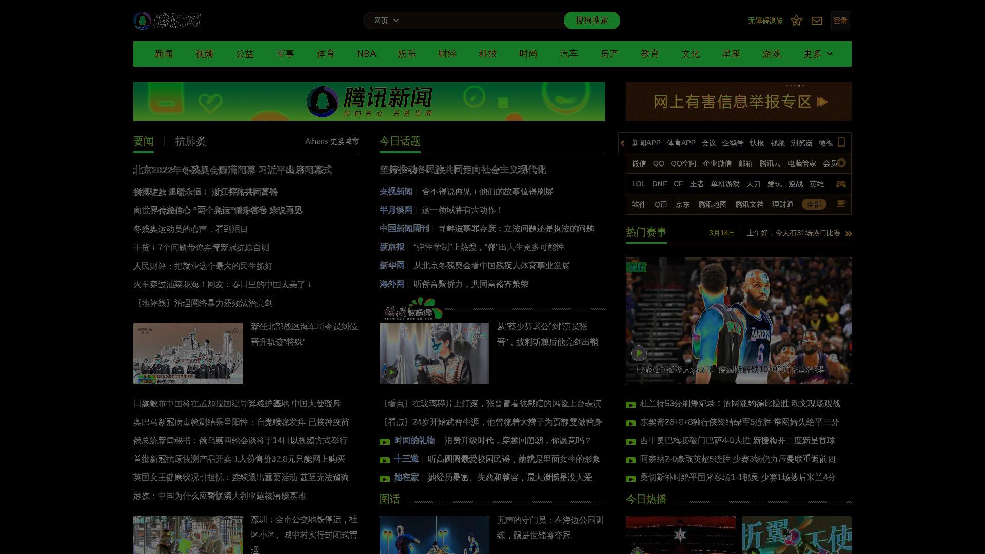Click 微信 in products panel
985x554 pixels.
(x=639, y=163)
